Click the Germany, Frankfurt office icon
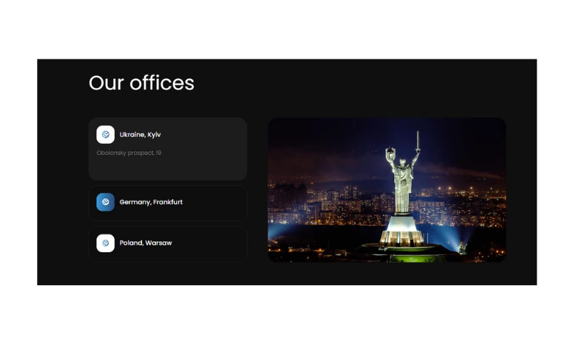The height and width of the screenshot is (344, 574). tap(105, 202)
